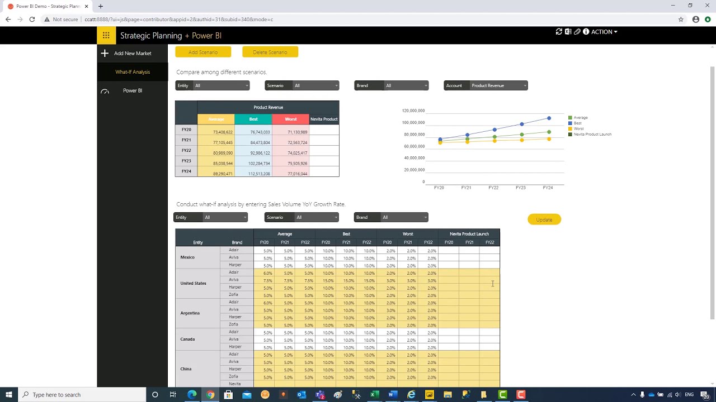Open the lower what-if Brand dropdown
The image size is (716, 402).
click(391, 217)
